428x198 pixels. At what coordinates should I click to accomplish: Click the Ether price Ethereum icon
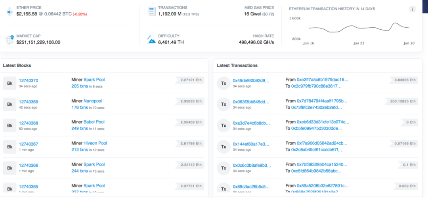point(10,11)
